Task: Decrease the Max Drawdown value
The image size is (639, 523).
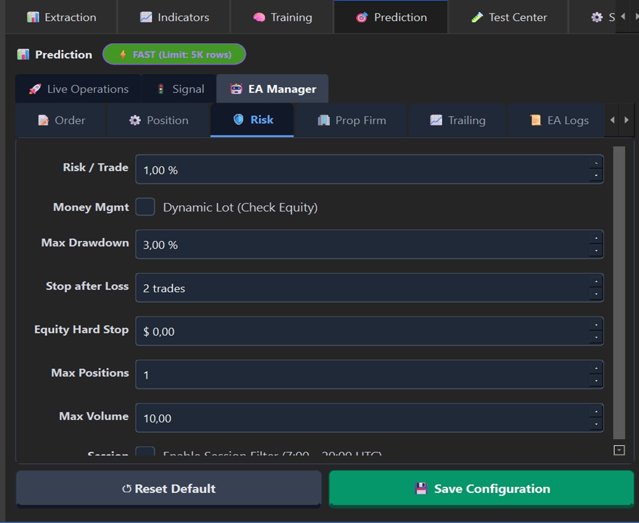Action: [x=595, y=251]
